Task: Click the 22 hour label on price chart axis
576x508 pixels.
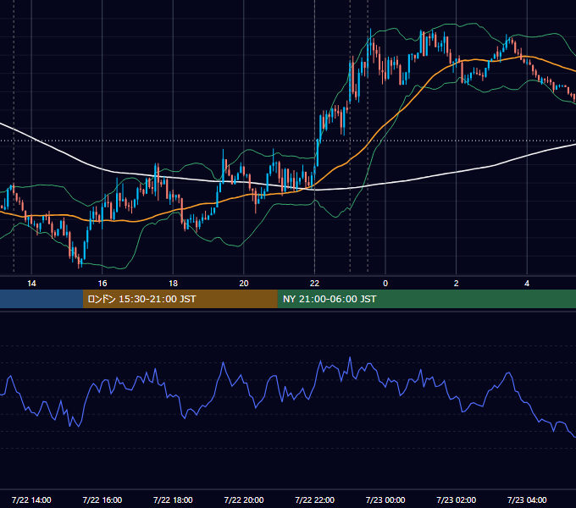Action: [314, 284]
